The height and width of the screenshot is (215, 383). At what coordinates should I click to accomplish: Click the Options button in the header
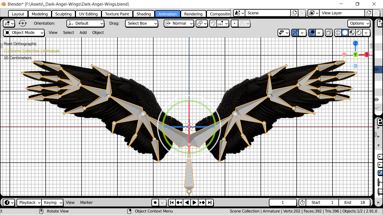pos(359,24)
